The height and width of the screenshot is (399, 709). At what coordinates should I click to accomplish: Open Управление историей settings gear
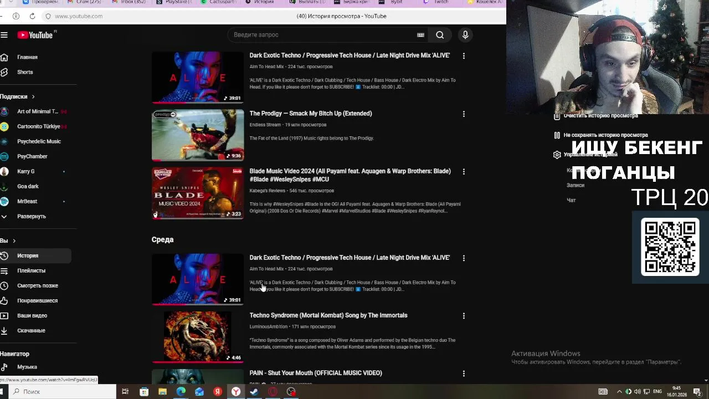point(557,155)
